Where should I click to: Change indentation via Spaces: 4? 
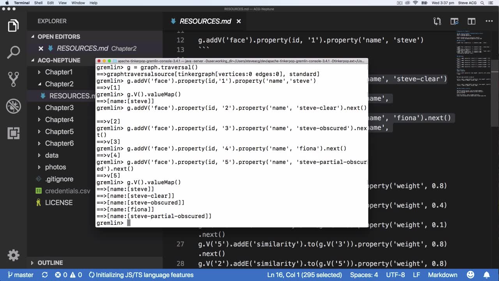pyautogui.click(x=364, y=275)
